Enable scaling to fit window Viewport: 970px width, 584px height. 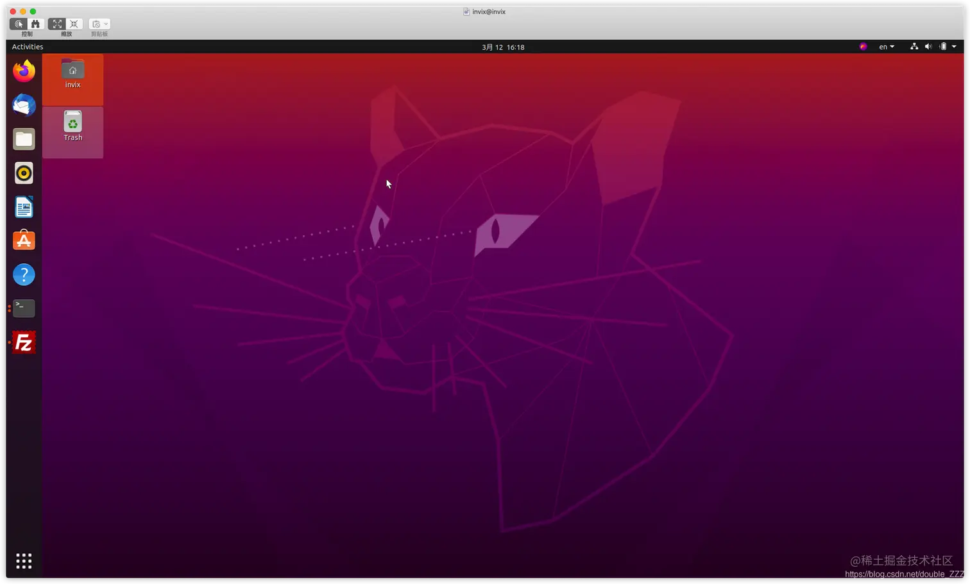click(57, 24)
